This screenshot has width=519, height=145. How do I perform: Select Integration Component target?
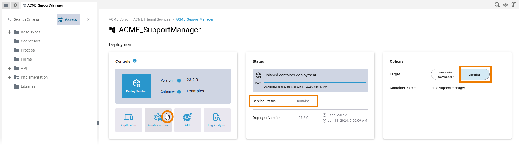(445, 75)
